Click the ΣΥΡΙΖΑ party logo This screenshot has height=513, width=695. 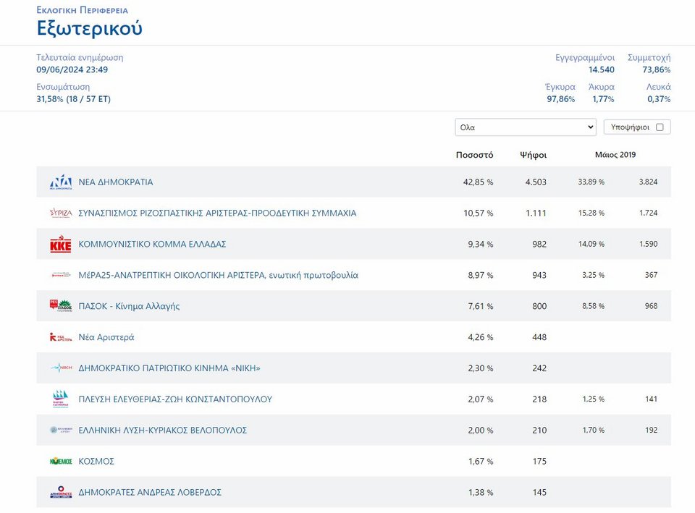pyautogui.click(x=61, y=213)
